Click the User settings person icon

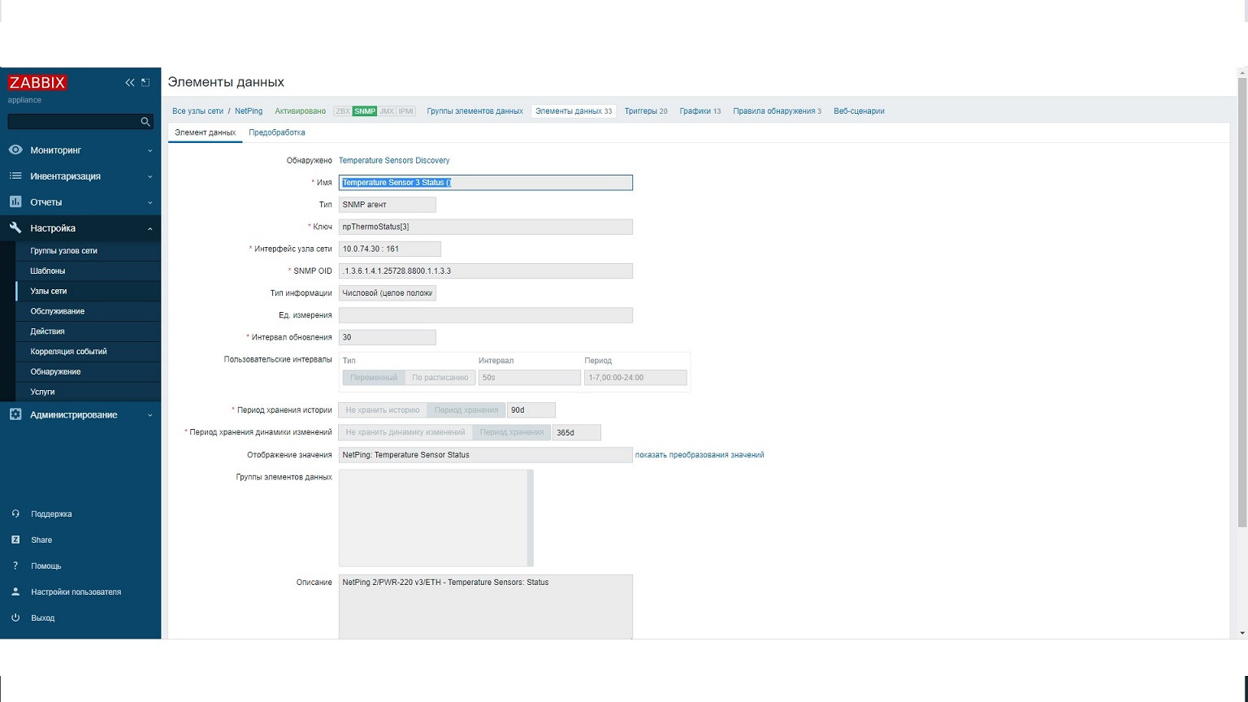[15, 591]
